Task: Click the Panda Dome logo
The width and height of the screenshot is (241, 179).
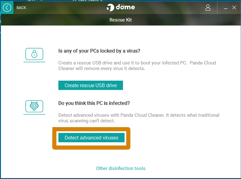Action: (x=121, y=7)
